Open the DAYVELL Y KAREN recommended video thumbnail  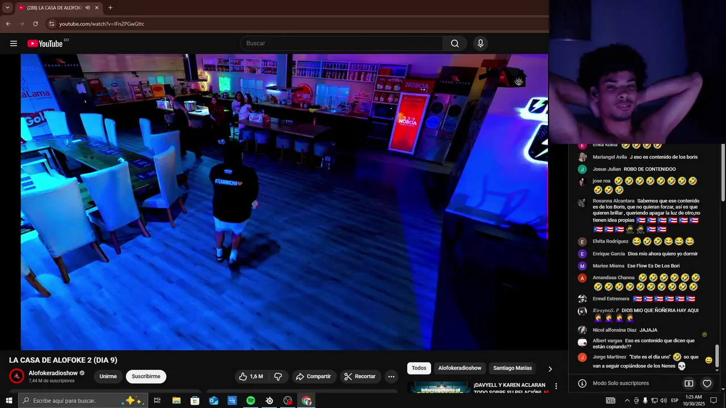(438, 387)
